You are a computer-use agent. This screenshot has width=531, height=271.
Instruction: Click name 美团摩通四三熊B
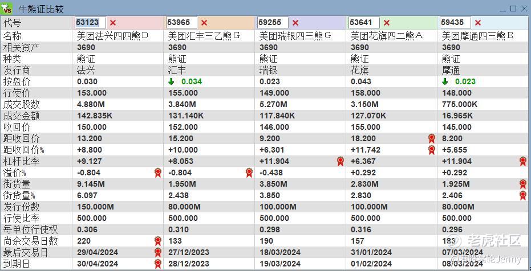coord(478,36)
